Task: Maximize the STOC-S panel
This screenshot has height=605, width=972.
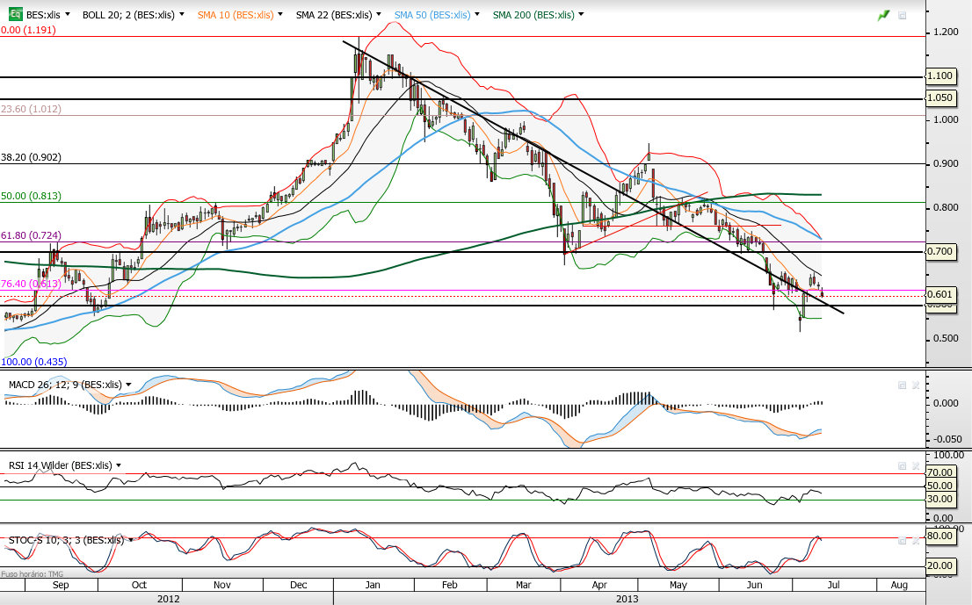Action: [x=903, y=541]
